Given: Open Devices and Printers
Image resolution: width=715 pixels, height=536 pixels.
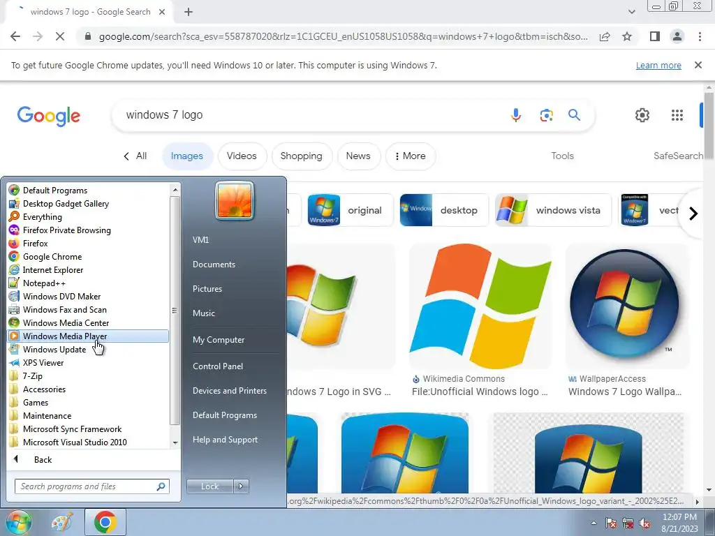Looking at the screenshot, I should 229,391.
